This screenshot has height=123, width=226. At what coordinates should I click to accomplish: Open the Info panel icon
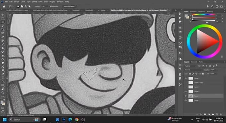click(180, 38)
